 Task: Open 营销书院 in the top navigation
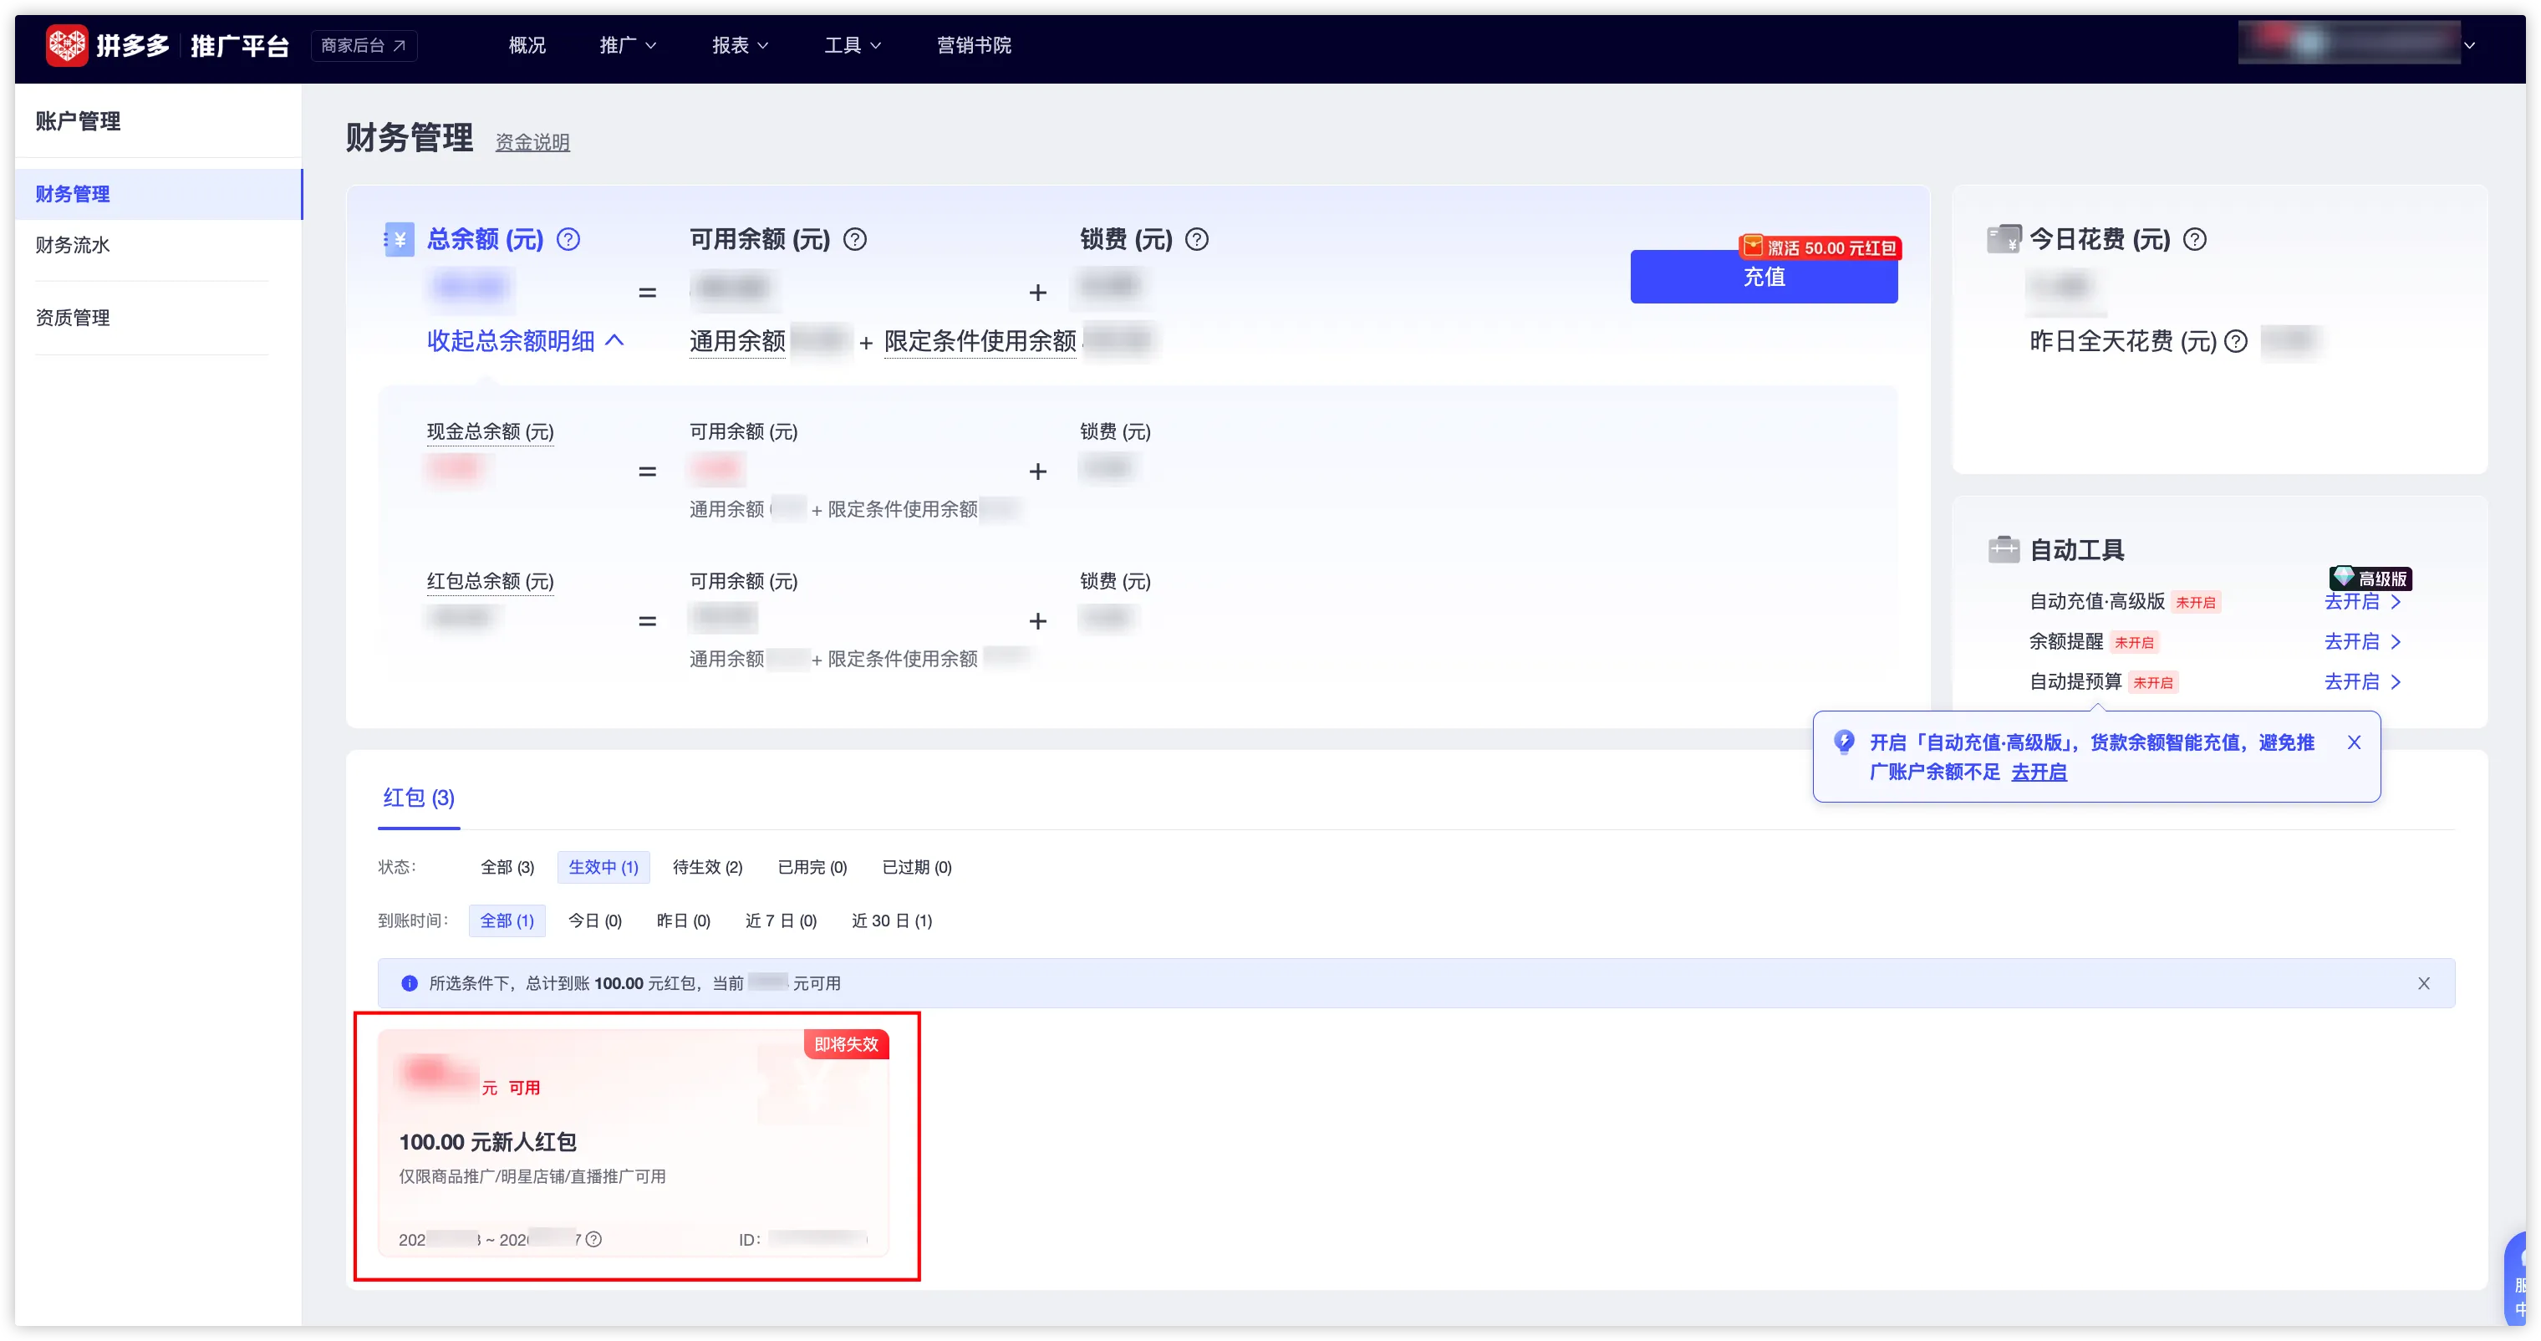(974, 45)
